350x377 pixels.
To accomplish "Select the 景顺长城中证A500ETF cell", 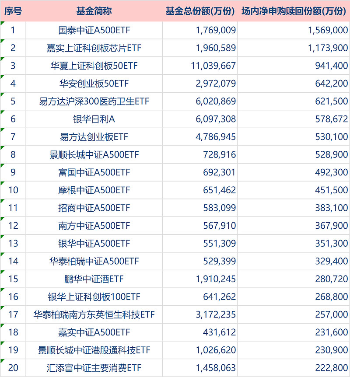I will 94,154.
